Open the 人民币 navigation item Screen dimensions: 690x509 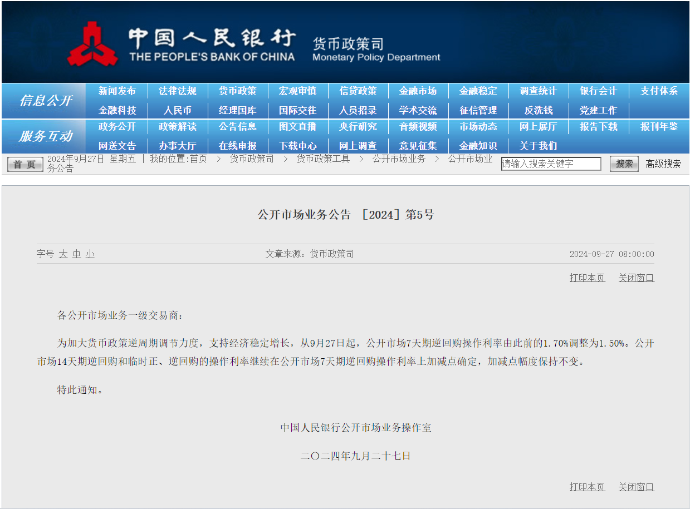pyautogui.click(x=177, y=110)
